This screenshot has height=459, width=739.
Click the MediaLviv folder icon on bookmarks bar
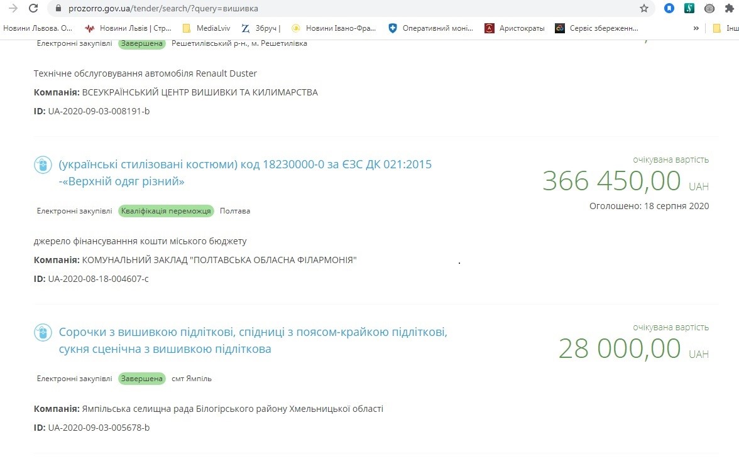tap(187, 28)
